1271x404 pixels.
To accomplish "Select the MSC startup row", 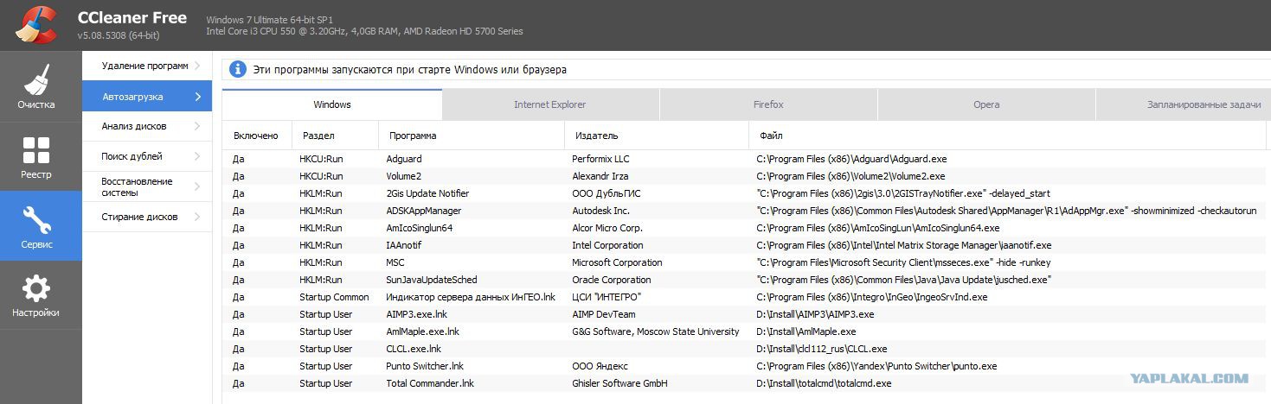I will 744,262.
